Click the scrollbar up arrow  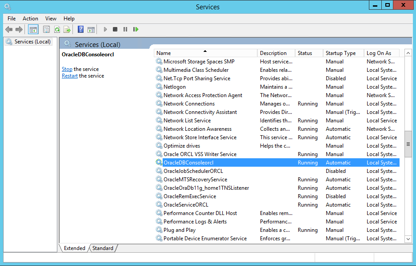tap(408, 53)
